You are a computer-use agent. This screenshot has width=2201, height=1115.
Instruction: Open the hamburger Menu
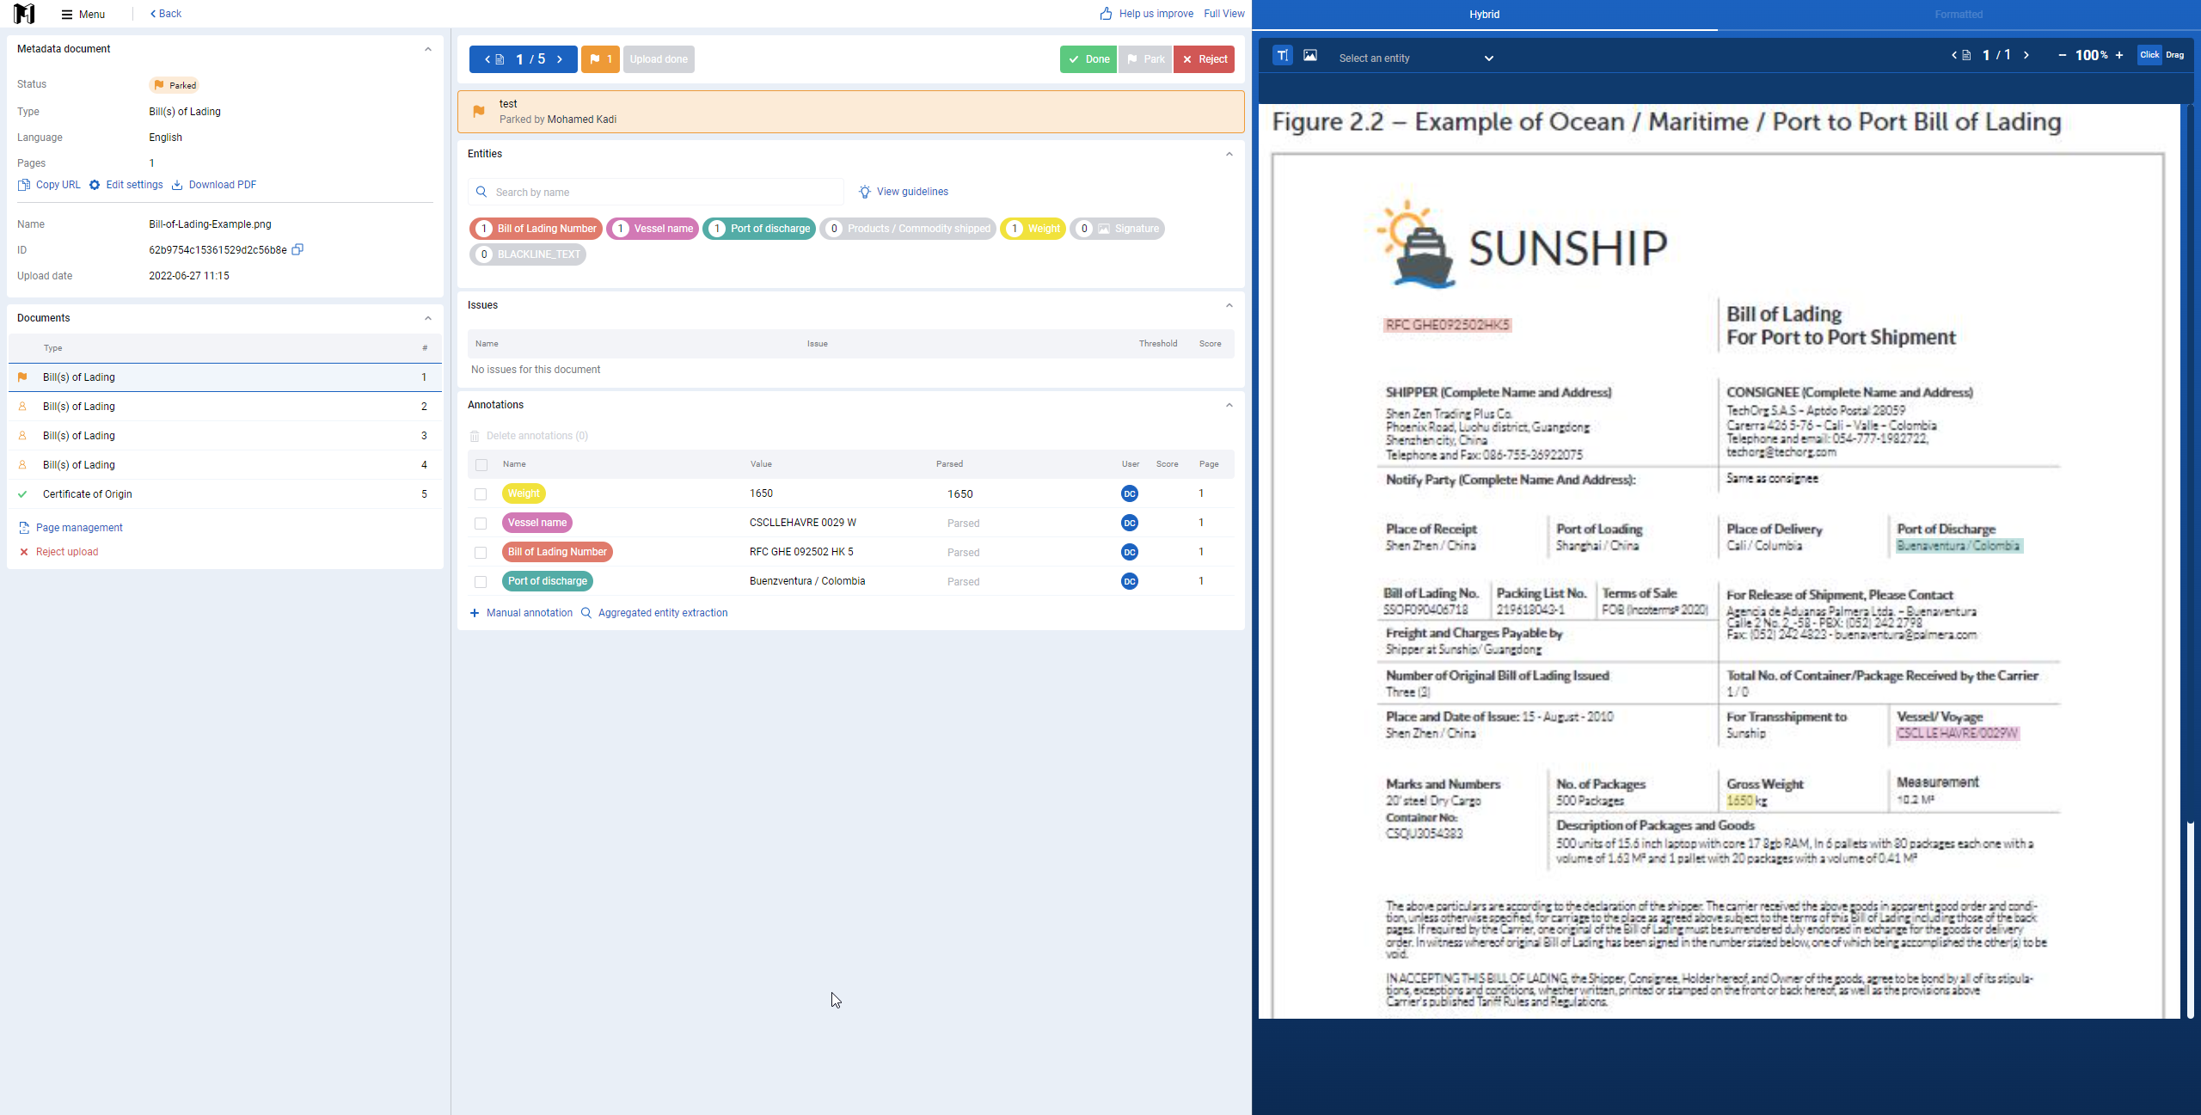pyautogui.click(x=83, y=14)
